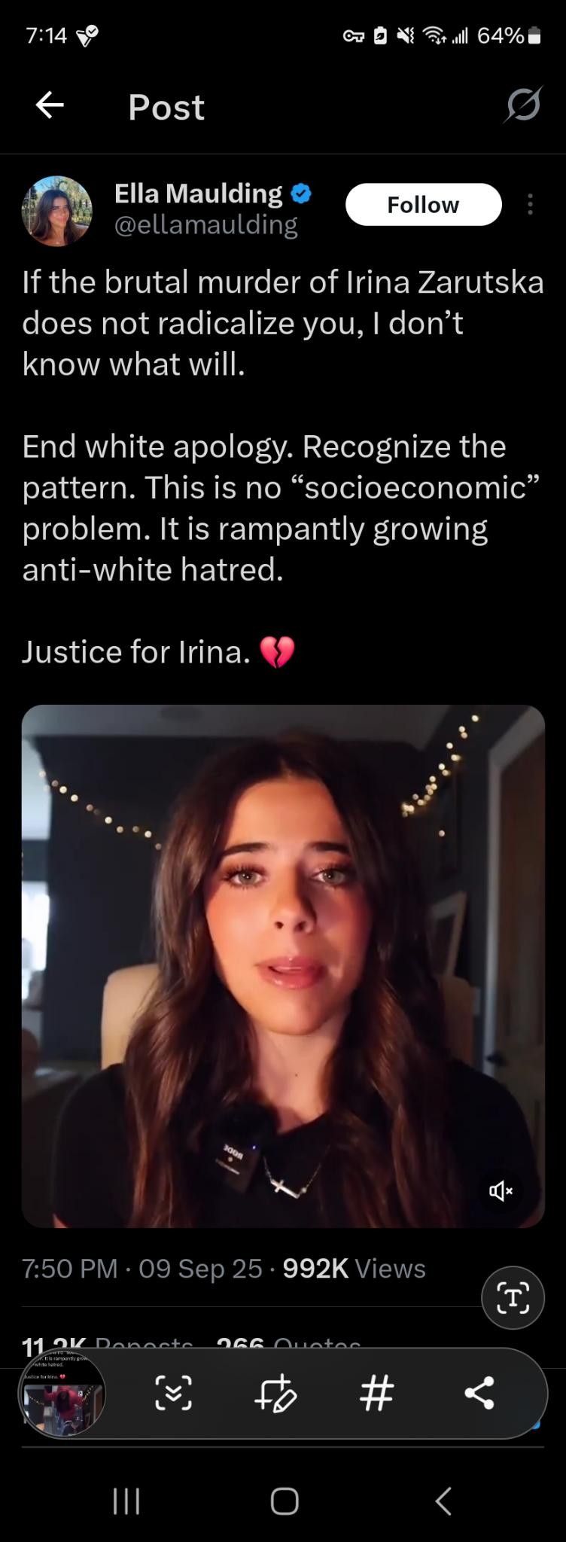Screen dimensions: 566x1542
Task: Tap the crop and edit screenshot icon
Action: click(x=275, y=1393)
